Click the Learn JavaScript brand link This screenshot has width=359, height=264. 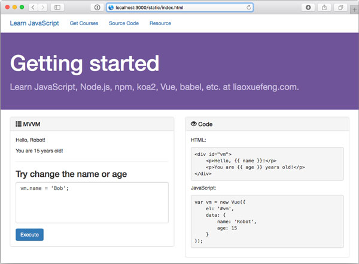(35, 23)
